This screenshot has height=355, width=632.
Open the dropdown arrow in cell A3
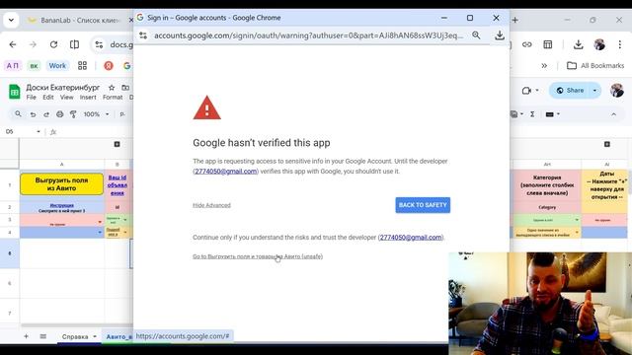[100, 222]
